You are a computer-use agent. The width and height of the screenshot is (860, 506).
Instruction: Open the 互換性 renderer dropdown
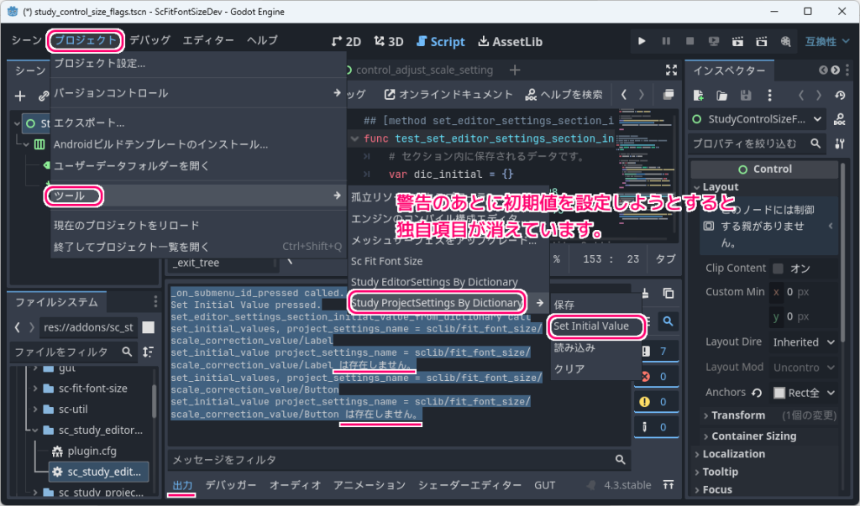click(x=827, y=40)
